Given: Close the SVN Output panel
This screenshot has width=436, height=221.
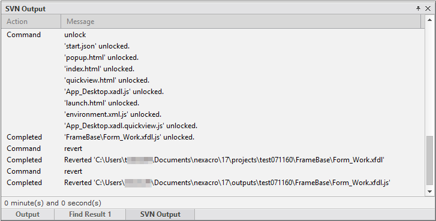Looking at the screenshot, I should tap(428, 8).
